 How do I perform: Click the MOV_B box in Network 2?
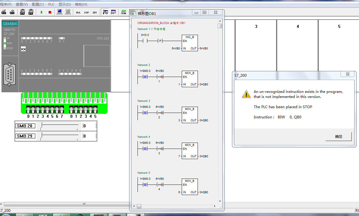(190, 79)
